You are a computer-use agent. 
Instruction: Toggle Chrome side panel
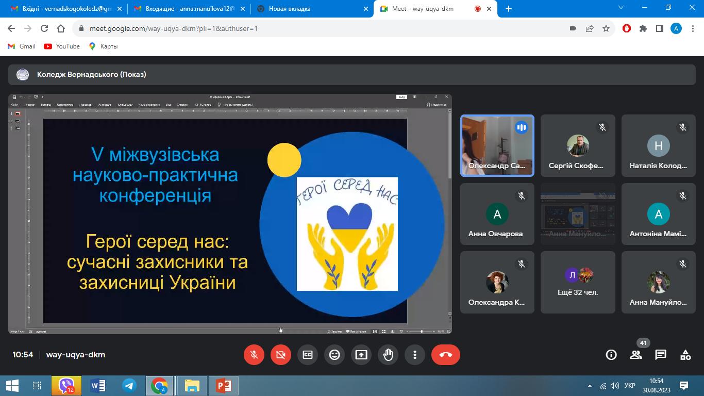660,29
